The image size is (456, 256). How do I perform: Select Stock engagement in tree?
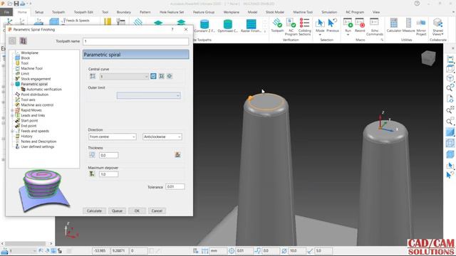pos(36,79)
